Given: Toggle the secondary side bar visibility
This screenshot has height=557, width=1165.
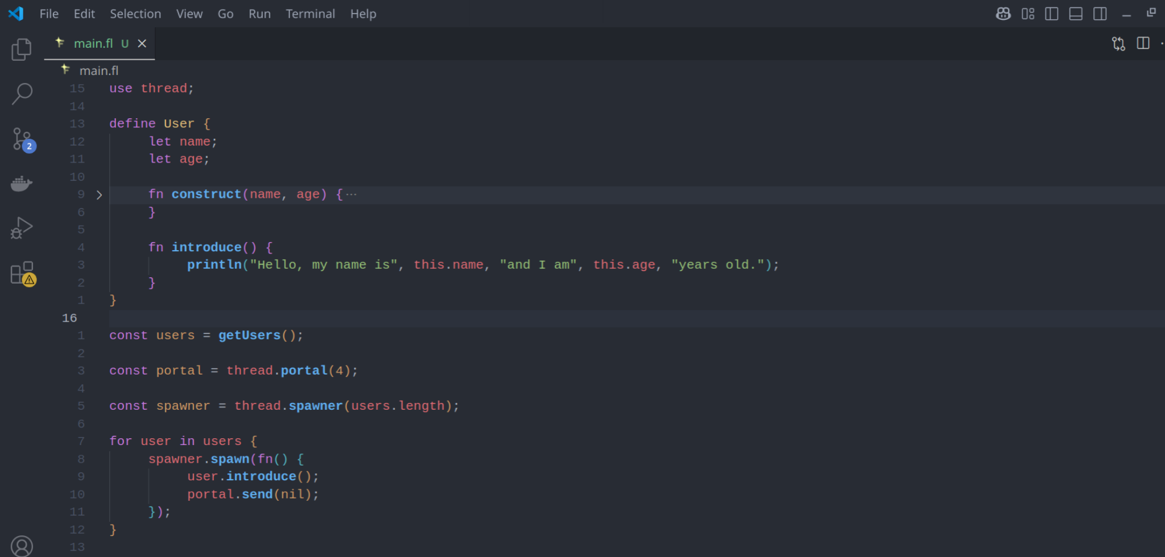Looking at the screenshot, I should point(1100,14).
